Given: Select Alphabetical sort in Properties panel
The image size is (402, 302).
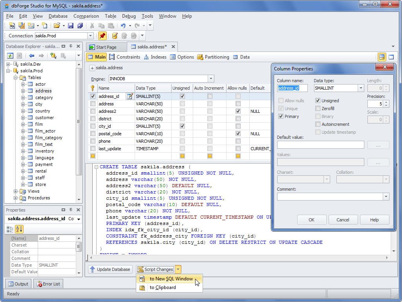Looking at the screenshot, I should 19,229.
